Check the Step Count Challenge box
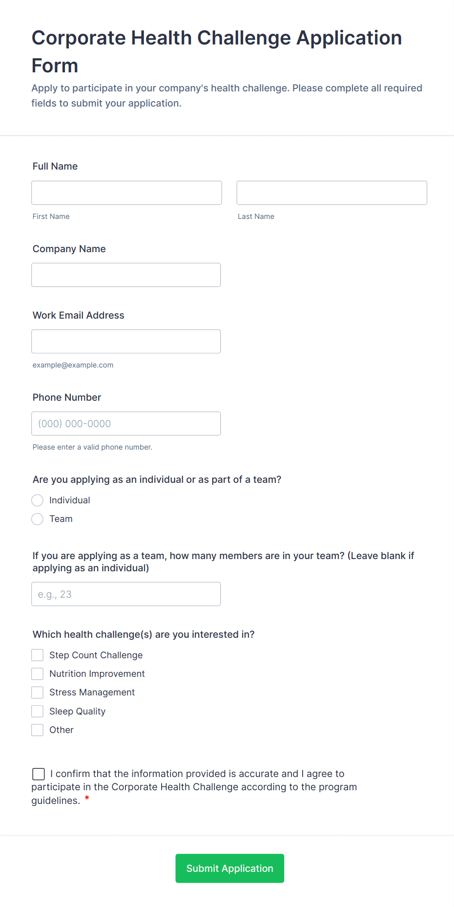 point(38,655)
